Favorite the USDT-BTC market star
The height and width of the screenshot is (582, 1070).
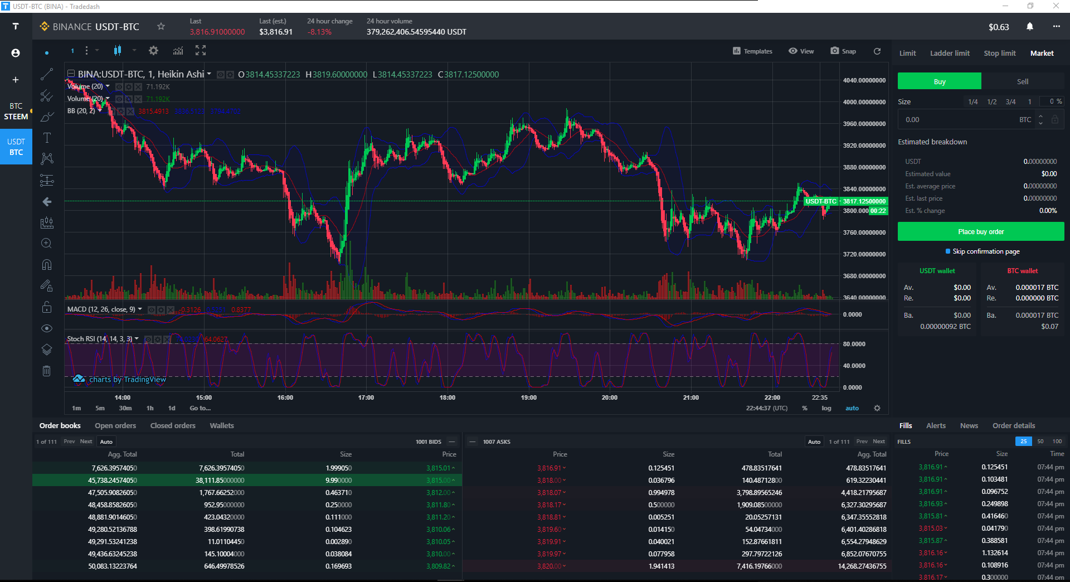[161, 27]
